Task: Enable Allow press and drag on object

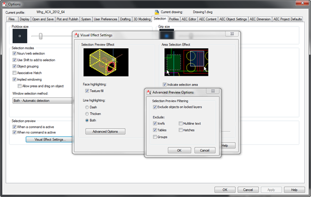Action: coord(20,86)
